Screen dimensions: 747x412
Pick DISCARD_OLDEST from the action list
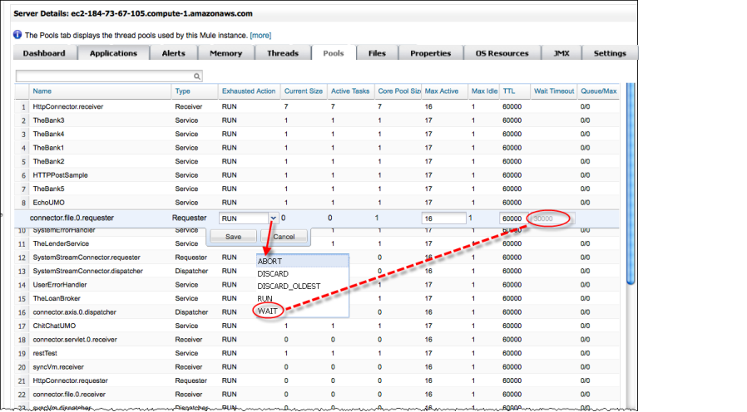coord(289,286)
